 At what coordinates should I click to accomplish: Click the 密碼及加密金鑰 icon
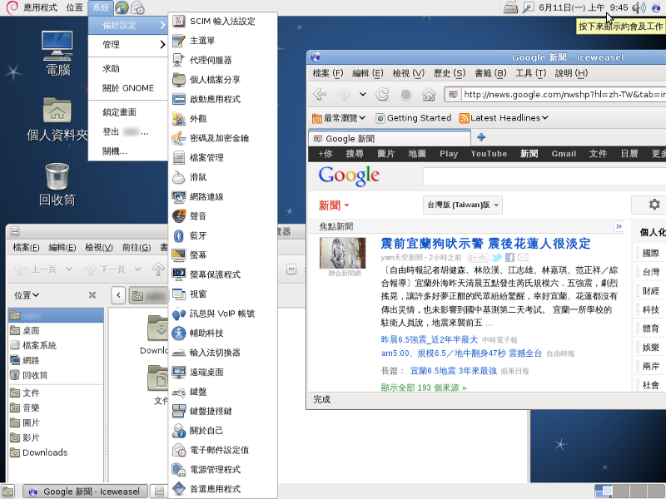pos(179,138)
